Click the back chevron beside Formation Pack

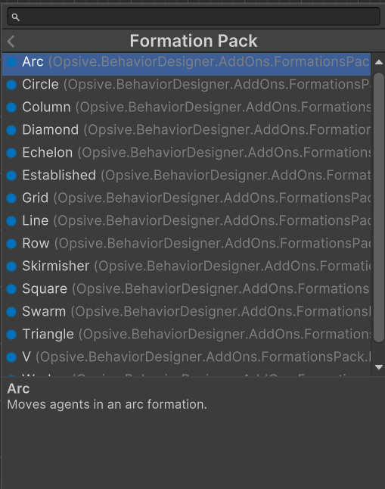pyautogui.click(x=11, y=41)
